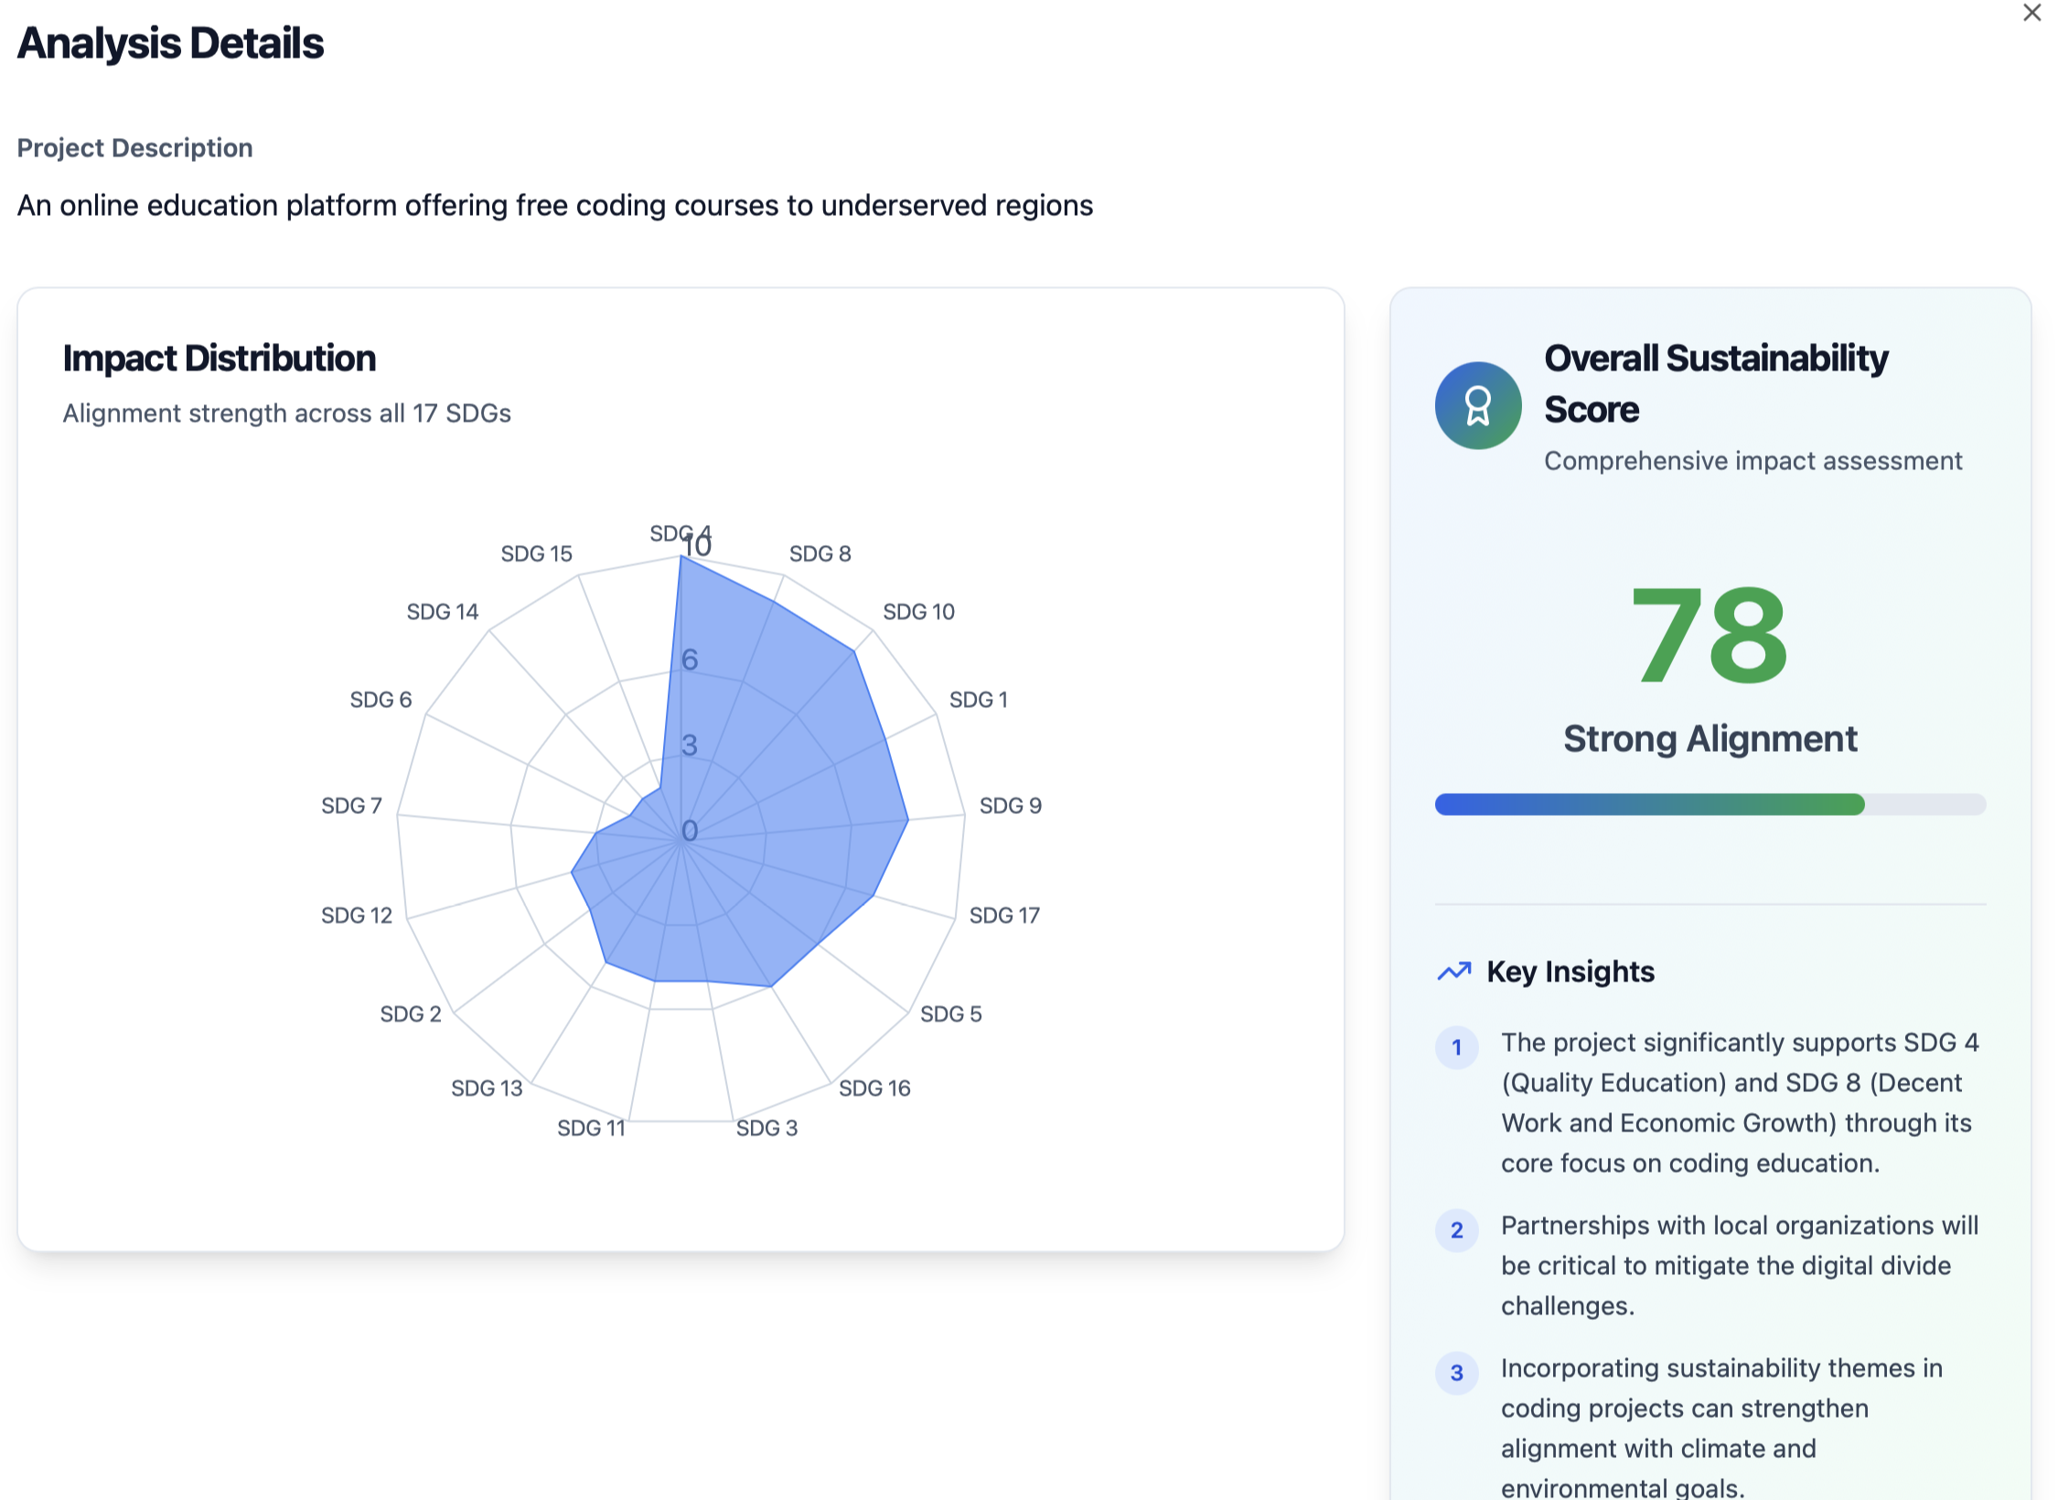
Task: Click the SDG 4 axis label
Action: click(x=672, y=533)
